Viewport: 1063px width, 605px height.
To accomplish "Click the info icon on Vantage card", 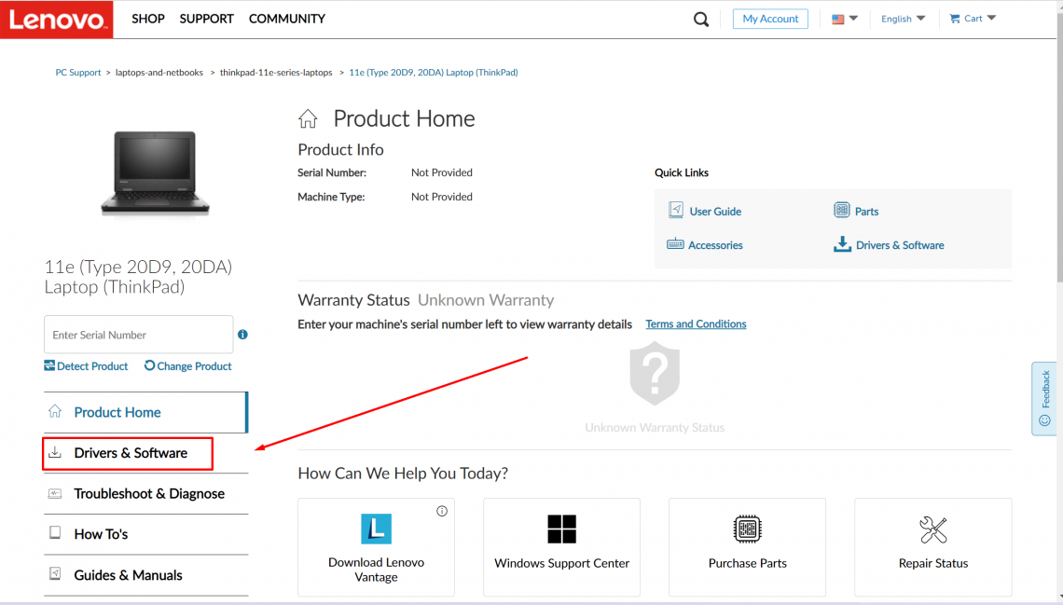I will [442, 511].
